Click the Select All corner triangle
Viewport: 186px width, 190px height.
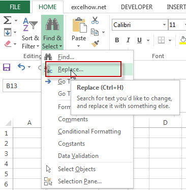8,123
